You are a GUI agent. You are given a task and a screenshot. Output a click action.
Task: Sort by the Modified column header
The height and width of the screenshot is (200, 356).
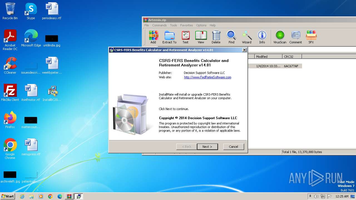click(268, 56)
